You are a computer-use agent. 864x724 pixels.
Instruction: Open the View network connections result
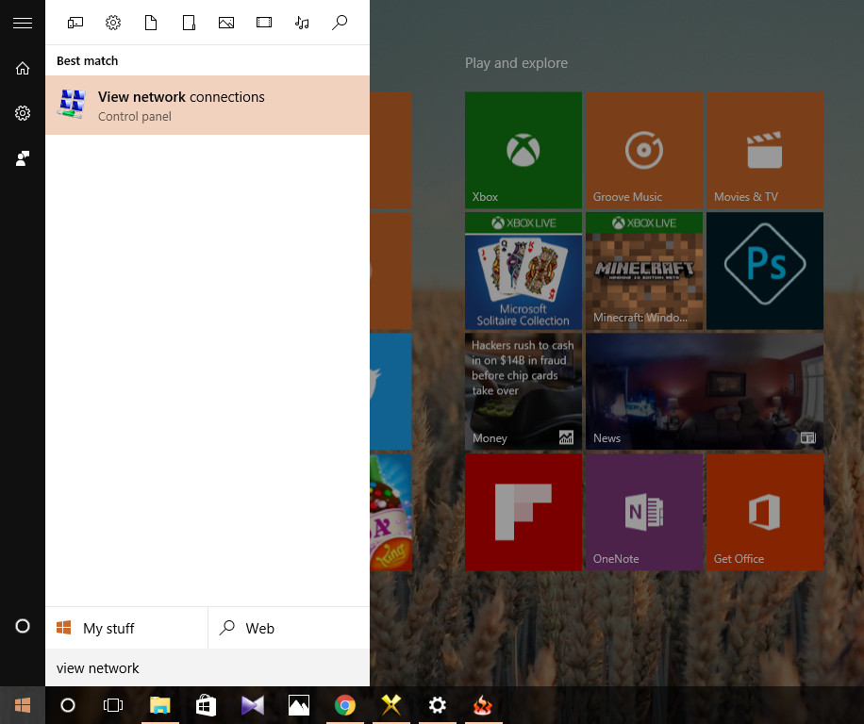[208, 106]
